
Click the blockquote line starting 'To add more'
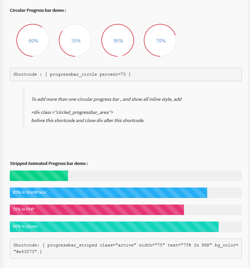click(x=107, y=99)
